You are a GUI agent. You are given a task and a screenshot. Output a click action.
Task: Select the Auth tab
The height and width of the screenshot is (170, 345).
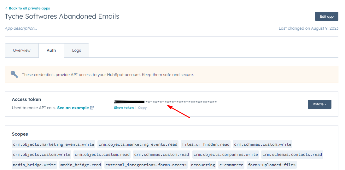pyautogui.click(x=51, y=50)
